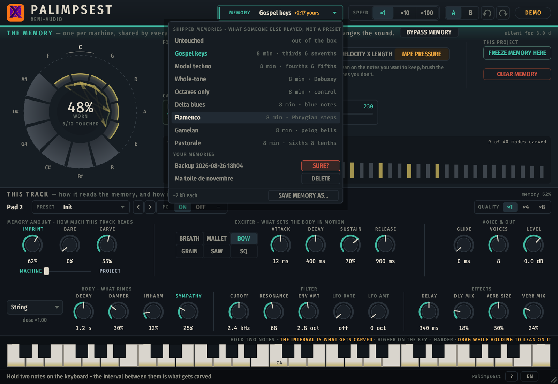The image size is (558, 384).
Task: Turn PC switch OFF
Action: pyautogui.click(x=201, y=207)
